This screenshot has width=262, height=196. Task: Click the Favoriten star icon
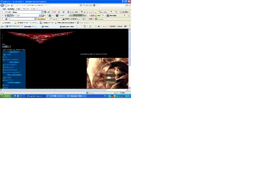coord(3,23)
